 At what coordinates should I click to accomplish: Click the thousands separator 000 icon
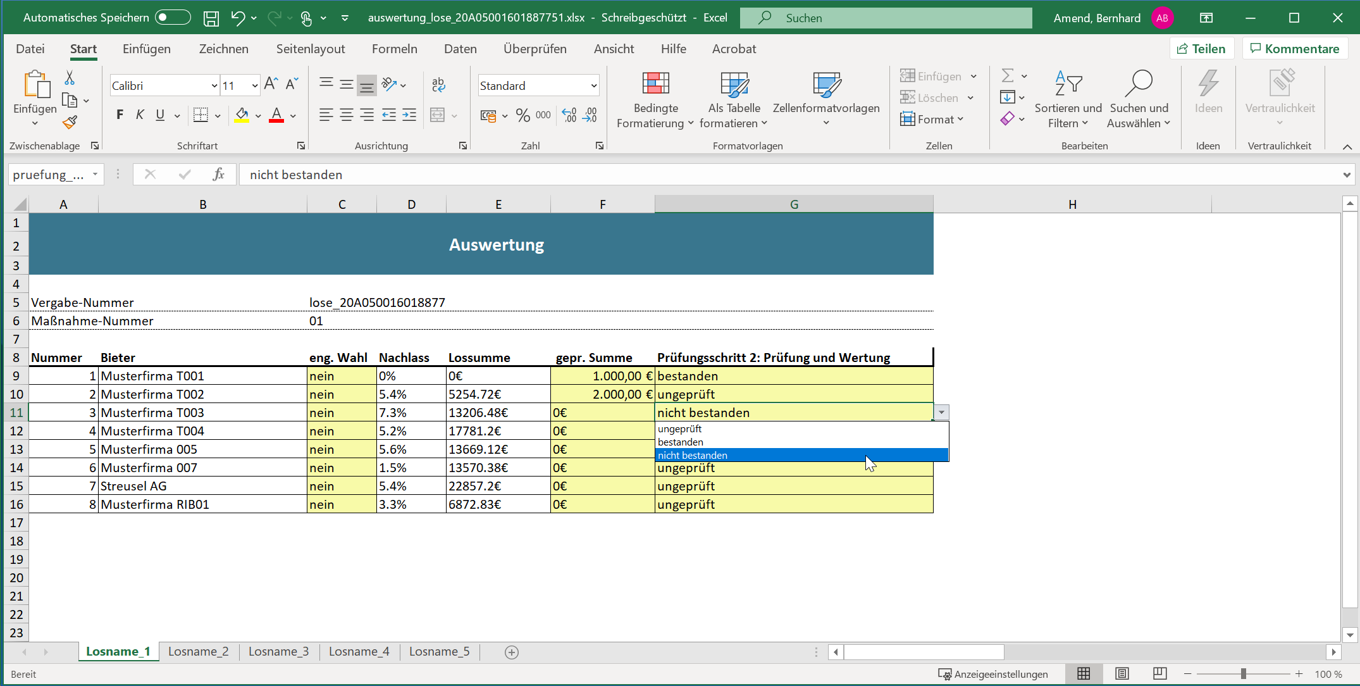click(x=543, y=115)
